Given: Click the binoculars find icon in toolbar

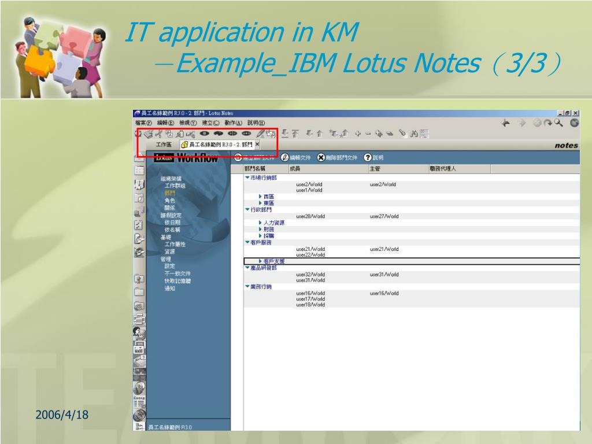Looking at the screenshot, I should [414, 134].
